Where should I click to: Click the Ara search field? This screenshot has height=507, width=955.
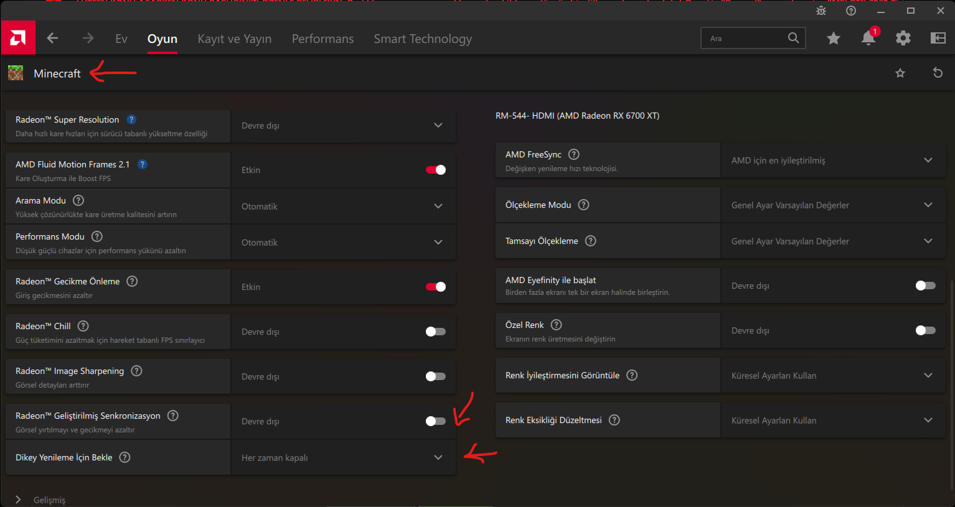(x=747, y=39)
